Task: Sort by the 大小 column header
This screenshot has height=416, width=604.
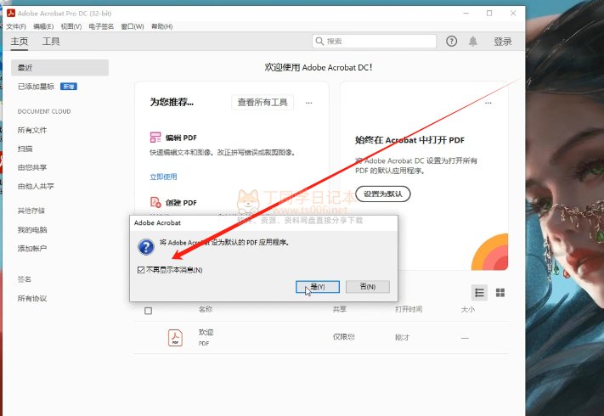Action: click(x=467, y=309)
